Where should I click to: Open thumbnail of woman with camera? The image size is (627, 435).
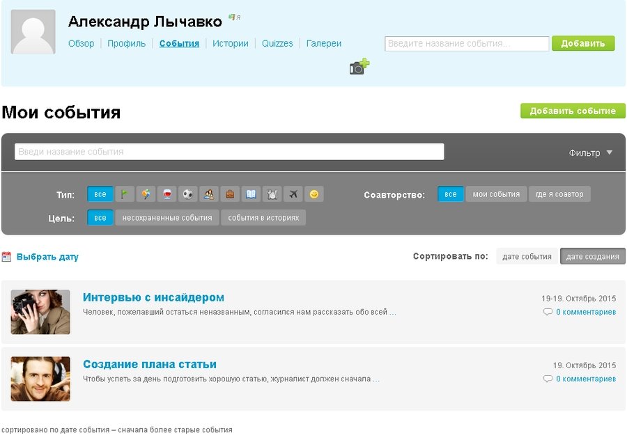[x=40, y=312]
